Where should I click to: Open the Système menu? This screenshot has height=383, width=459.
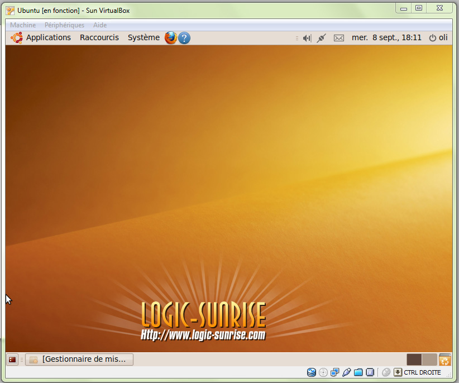[x=144, y=38]
